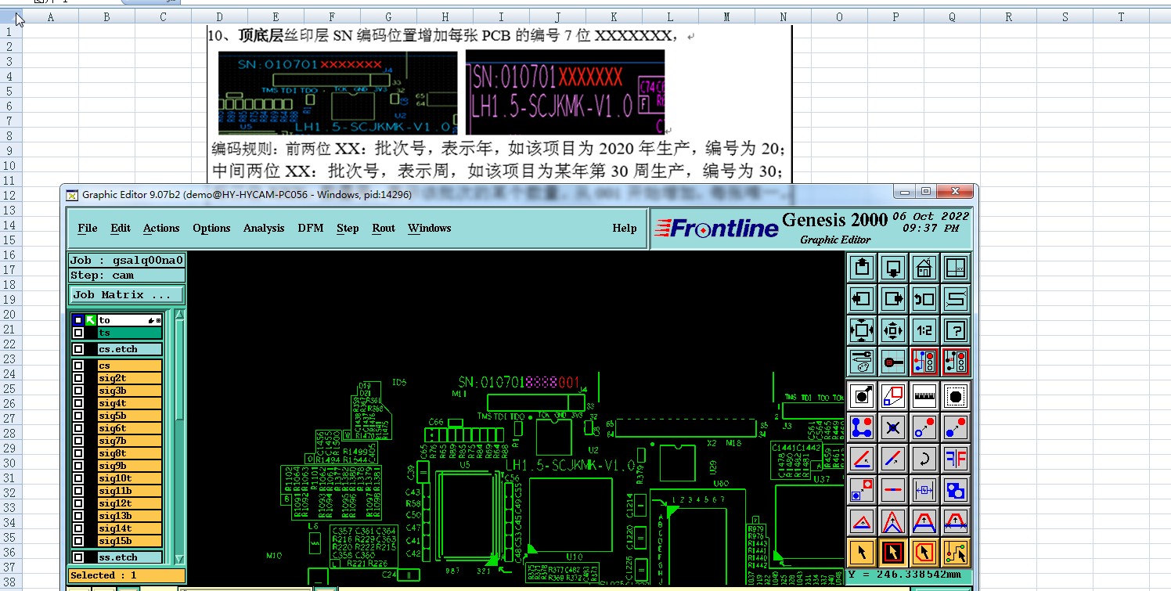
Task: Open the Step menu
Action: tap(348, 228)
